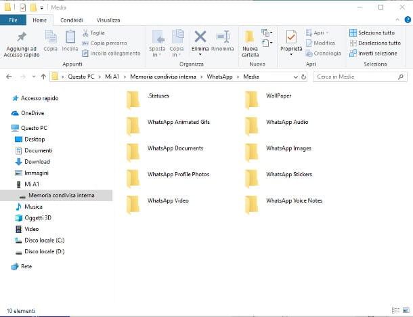Open the File menu tab
Viewport: 413px width, 317px height.
click(13, 20)
